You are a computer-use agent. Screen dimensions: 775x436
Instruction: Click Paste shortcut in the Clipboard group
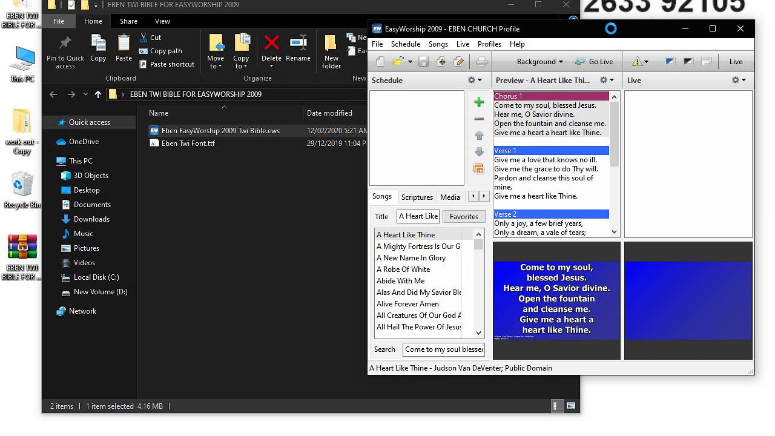pos(167,64)
